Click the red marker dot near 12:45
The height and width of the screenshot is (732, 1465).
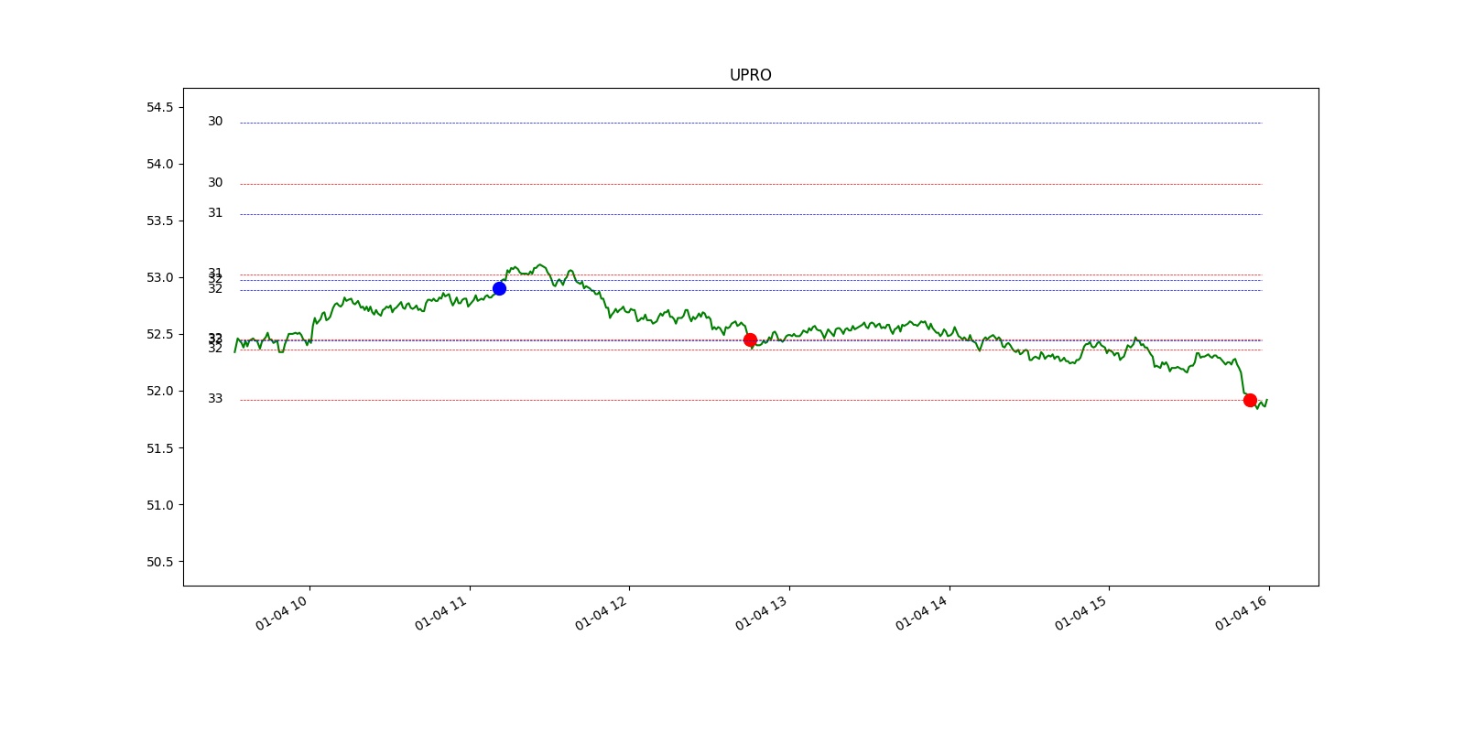click(x=750, y=339)
